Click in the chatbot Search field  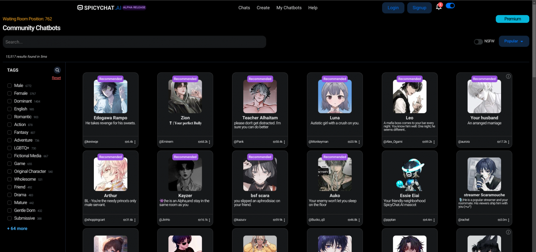click(x=134, y=42)
